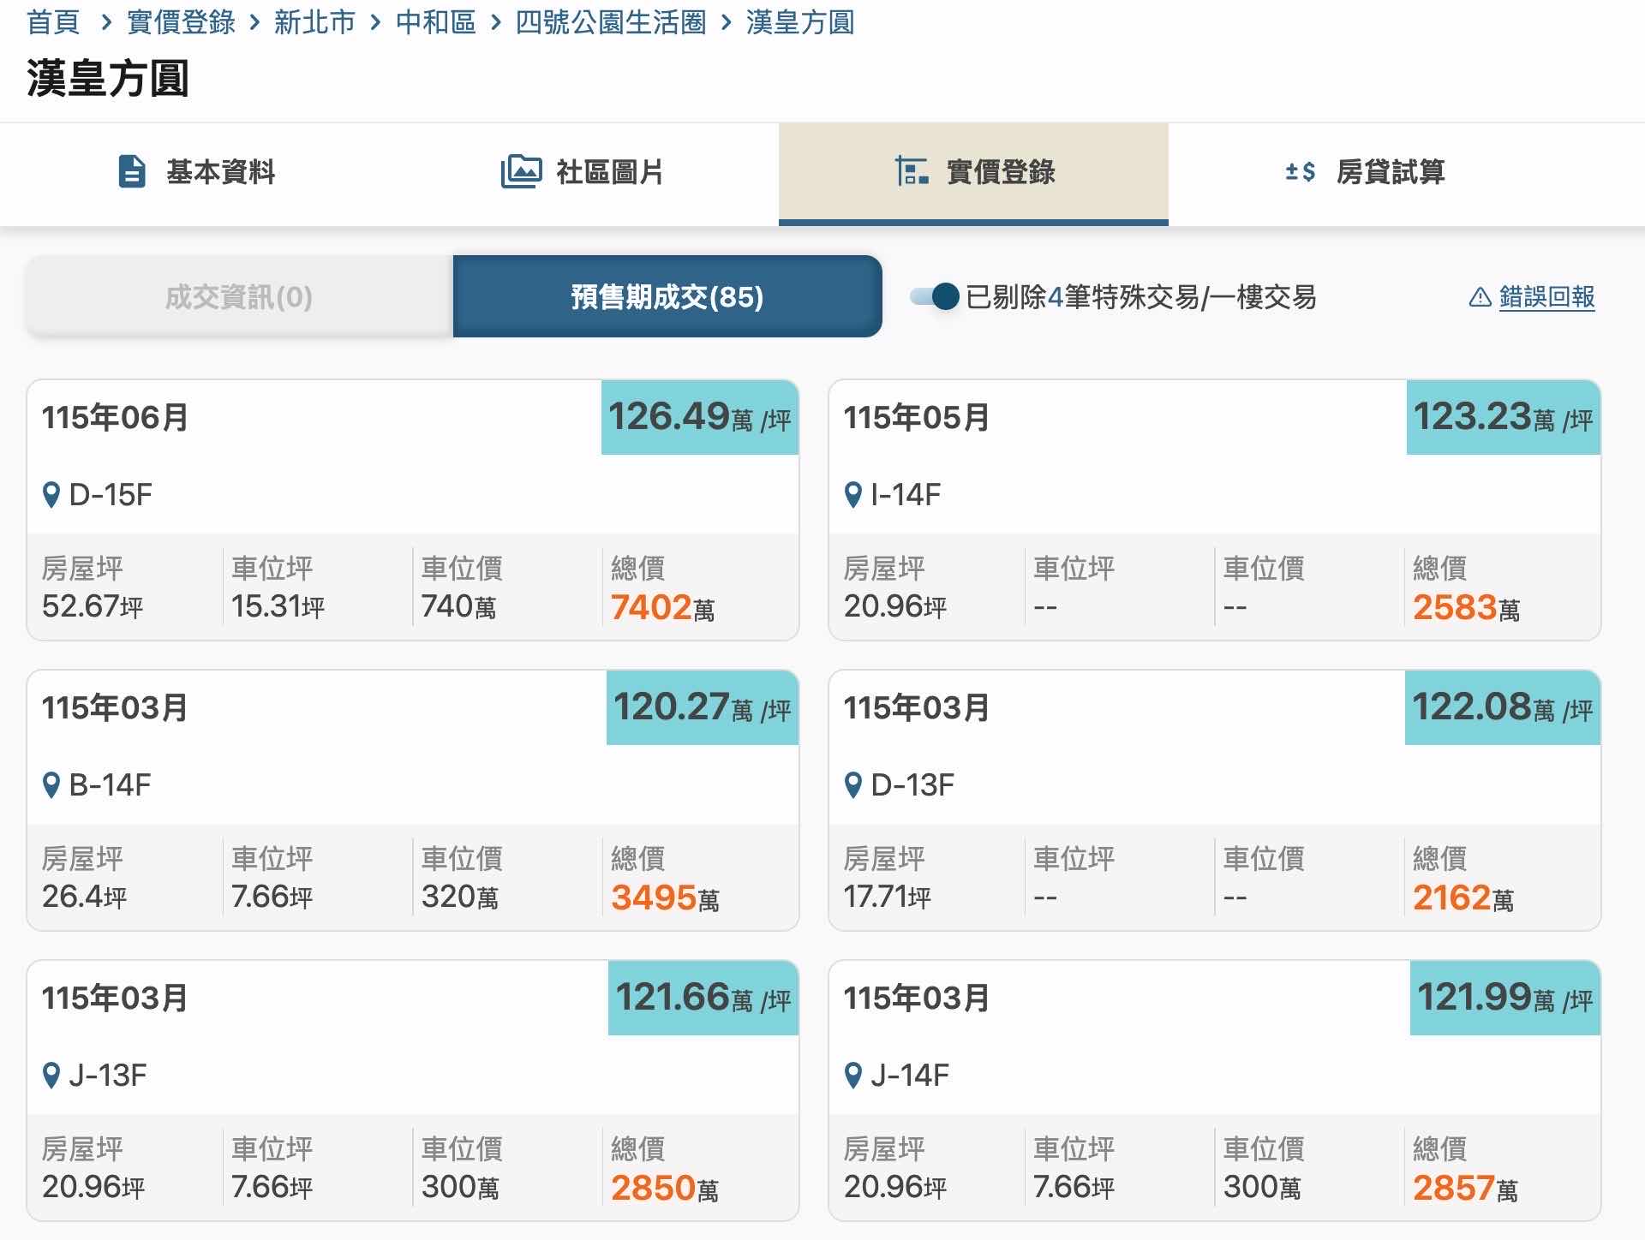Click the D-13F unit label
The height and width of the screenshot is (1240, 1645).
912,785
